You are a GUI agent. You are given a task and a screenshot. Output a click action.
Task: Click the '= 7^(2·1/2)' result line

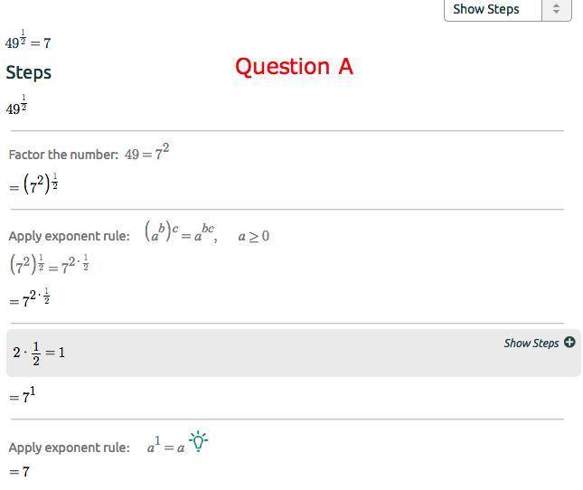tap(30, 299)
